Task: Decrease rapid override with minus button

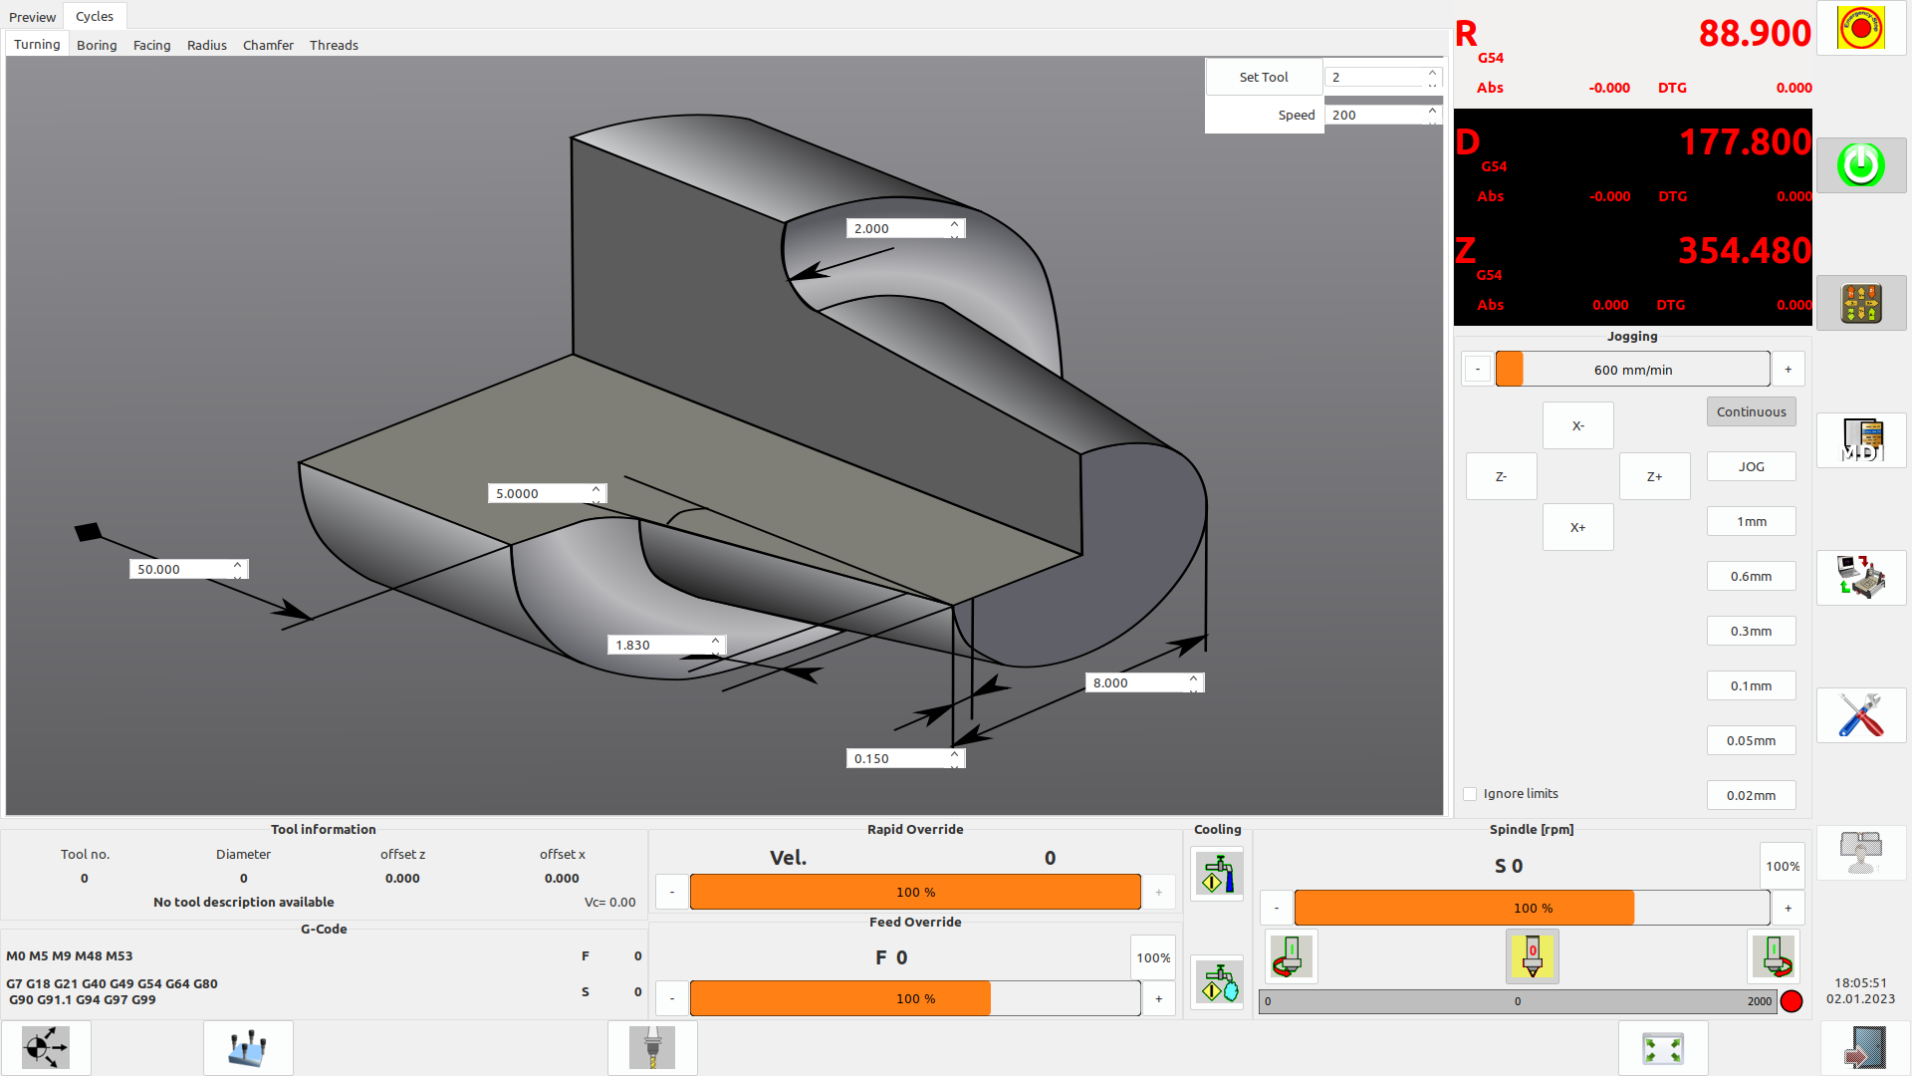Action: tap(672, 892)
